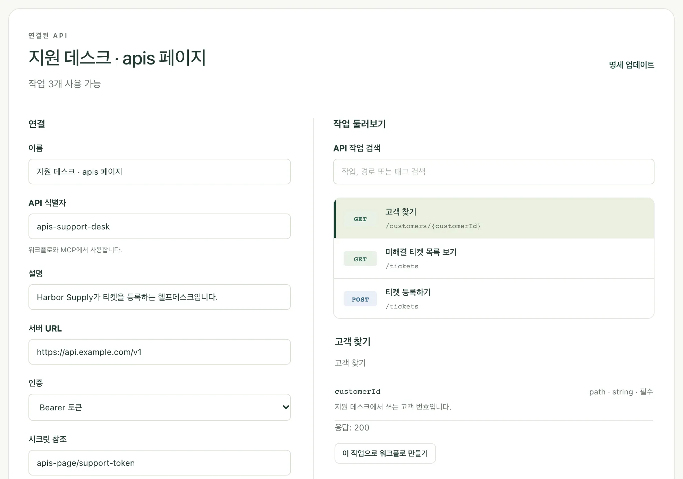Image resolution: width=683 pixels, height=479 pixels.
Task: Click the '작업 3개 사용 가능' text
Action: (65, 84)
